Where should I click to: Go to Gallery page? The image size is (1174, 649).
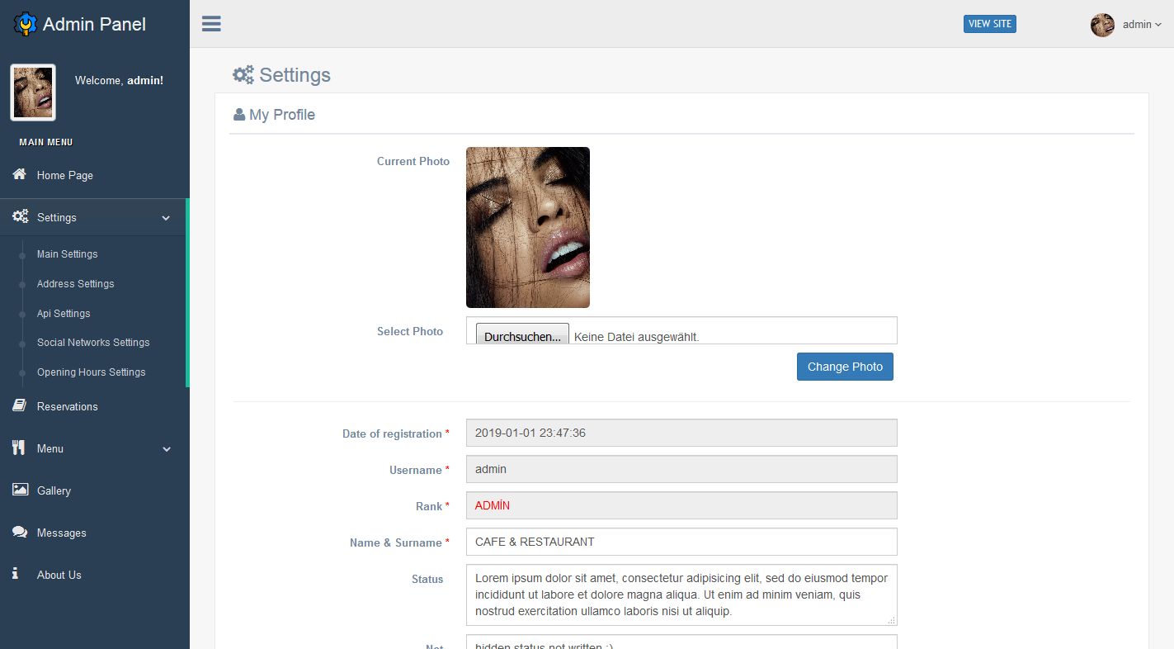click(x=54, y=490)
